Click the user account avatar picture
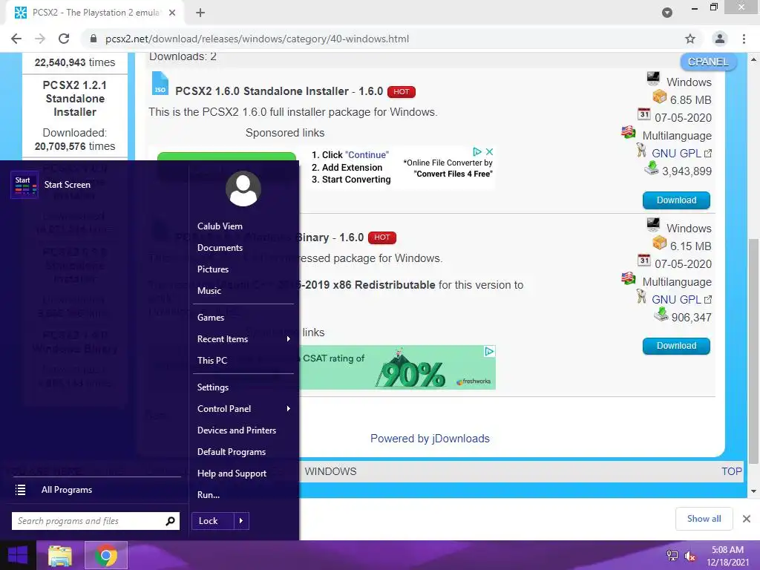The height and width of the screenshot is (570, 760). click(243, 189)
